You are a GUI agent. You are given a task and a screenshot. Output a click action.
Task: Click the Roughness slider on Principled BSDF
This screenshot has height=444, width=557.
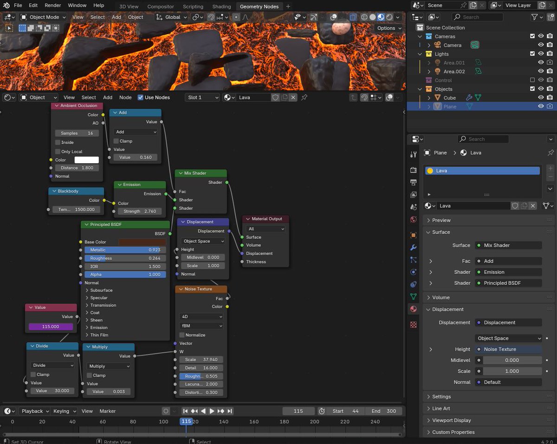tap(125, 258)
